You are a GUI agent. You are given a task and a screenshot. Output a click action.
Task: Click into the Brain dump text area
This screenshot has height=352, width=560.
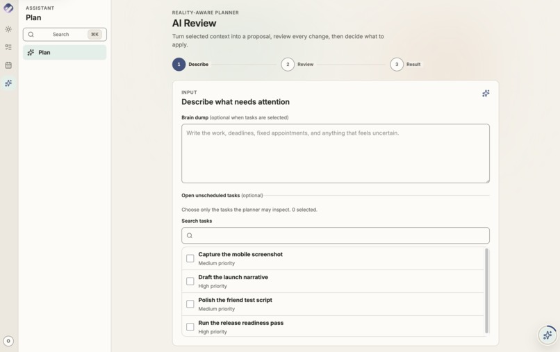(336, 153)
